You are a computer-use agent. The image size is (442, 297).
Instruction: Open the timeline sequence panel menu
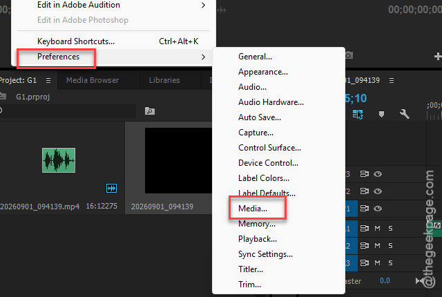tap(392, 81)
